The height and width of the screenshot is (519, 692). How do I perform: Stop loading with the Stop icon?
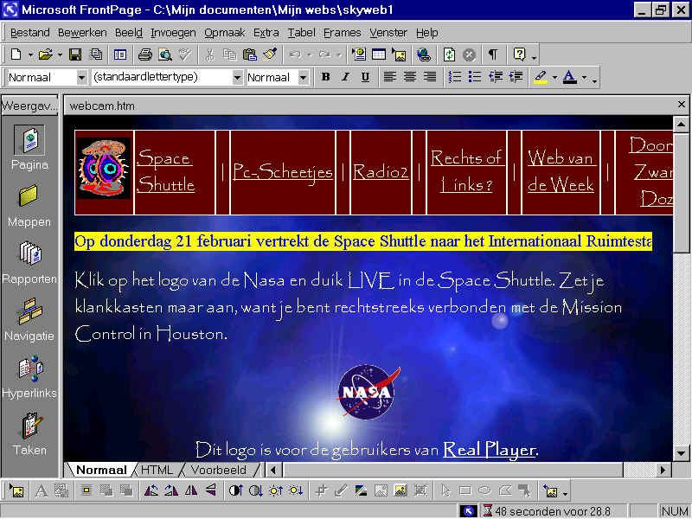tap(469, 54)
